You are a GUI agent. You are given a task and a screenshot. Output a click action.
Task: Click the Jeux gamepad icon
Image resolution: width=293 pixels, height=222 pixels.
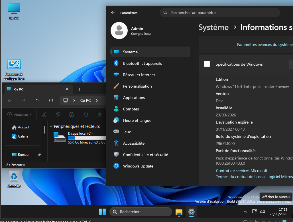(x=116, y=132)
